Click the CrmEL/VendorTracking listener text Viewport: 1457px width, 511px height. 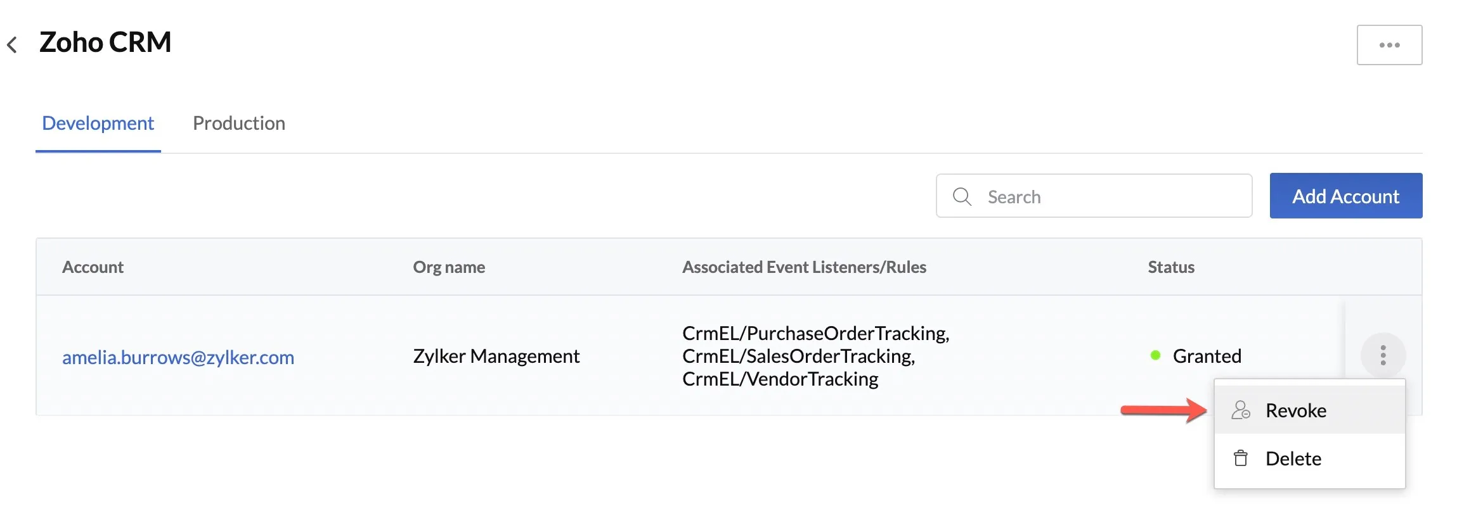pyautogui.click(x=780, y=379)
